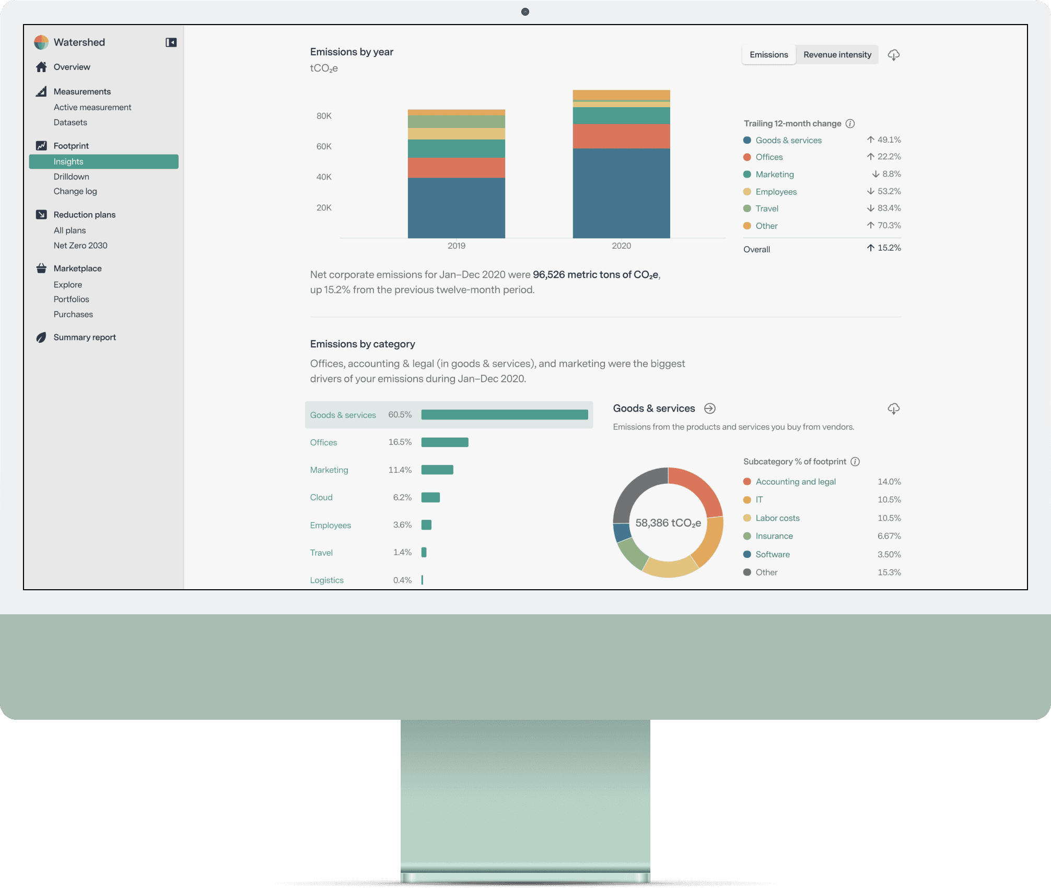Click the Marketplace basket icon

(x=41, y=268)
